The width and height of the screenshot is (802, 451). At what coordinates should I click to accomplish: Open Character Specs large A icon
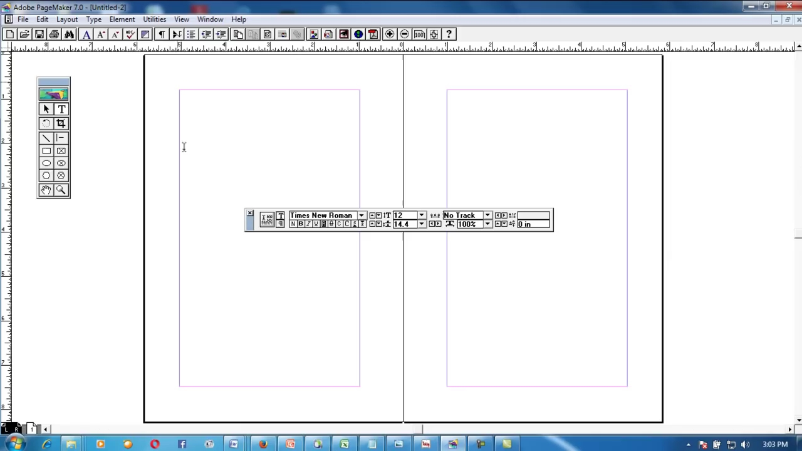pyautogui.click(x=86, y=34)
